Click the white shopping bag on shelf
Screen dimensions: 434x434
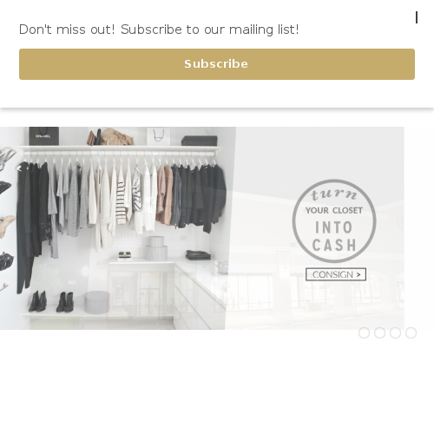(x=158, y=136)
